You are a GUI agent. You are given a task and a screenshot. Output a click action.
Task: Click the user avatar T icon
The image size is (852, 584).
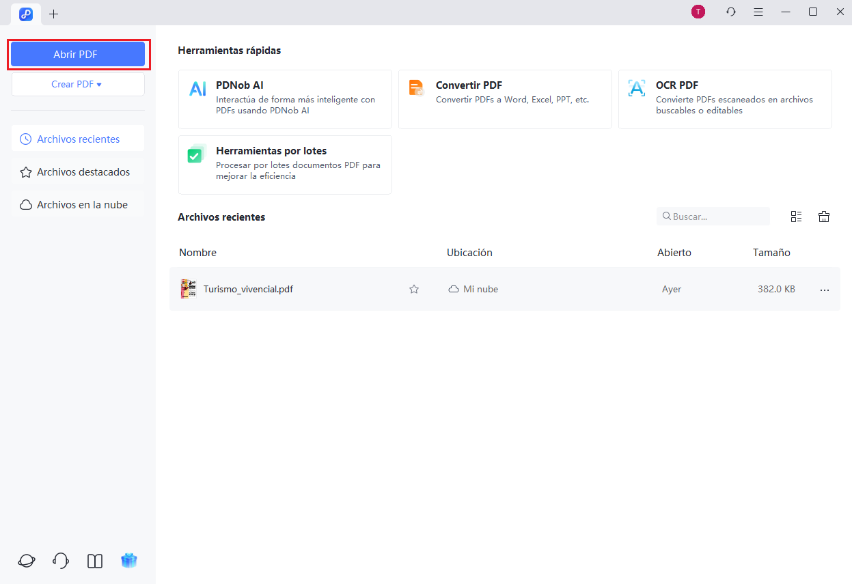pyautogui.click(x=698, y=12)
